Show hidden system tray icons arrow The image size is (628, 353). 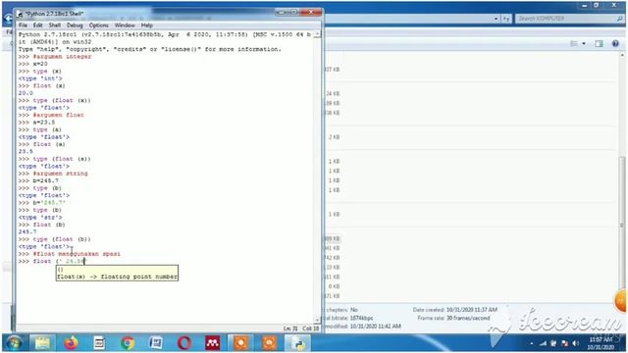point(531,343)
